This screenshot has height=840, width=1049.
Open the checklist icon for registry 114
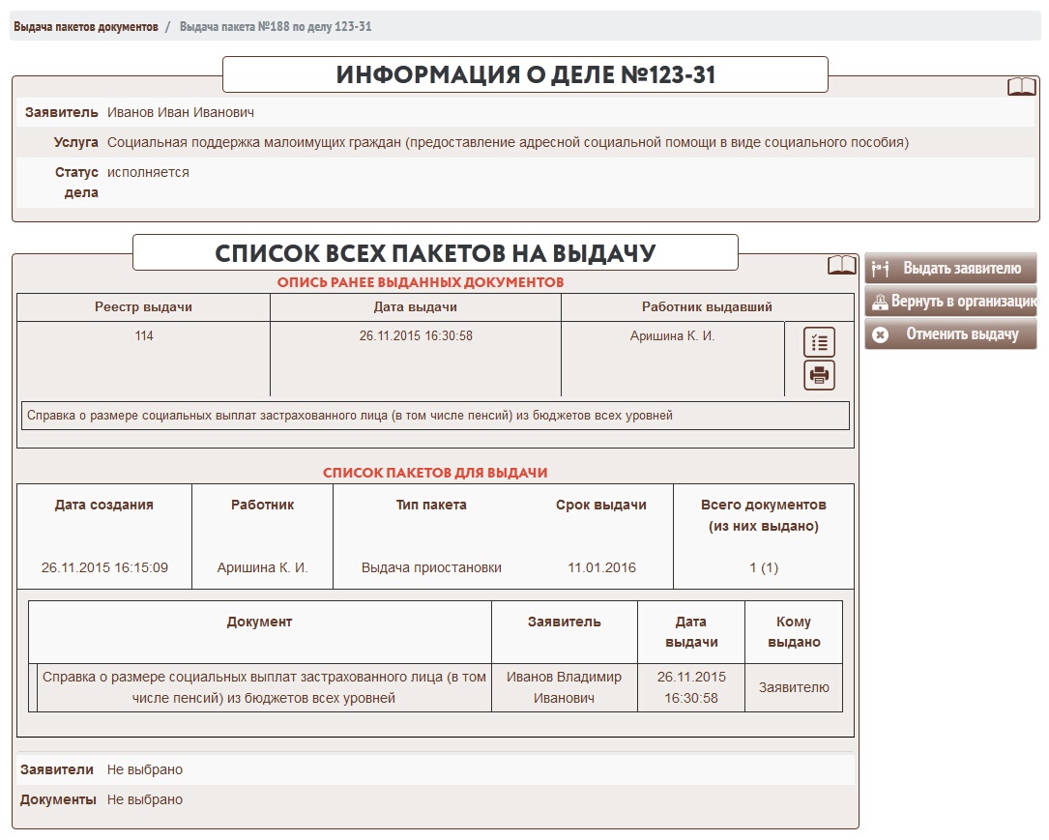pyautogui.click(x=819, y=342)
